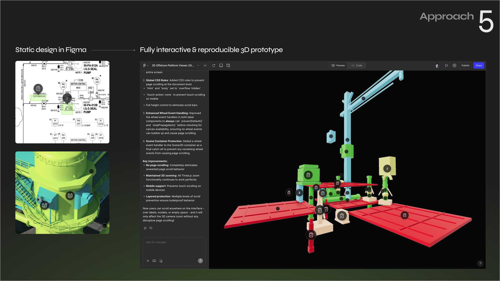This screenshot has width=500, height=281.
Task: Click the thumbs down feedback icon
Action: pyautogui.click(x=151, y=228)
